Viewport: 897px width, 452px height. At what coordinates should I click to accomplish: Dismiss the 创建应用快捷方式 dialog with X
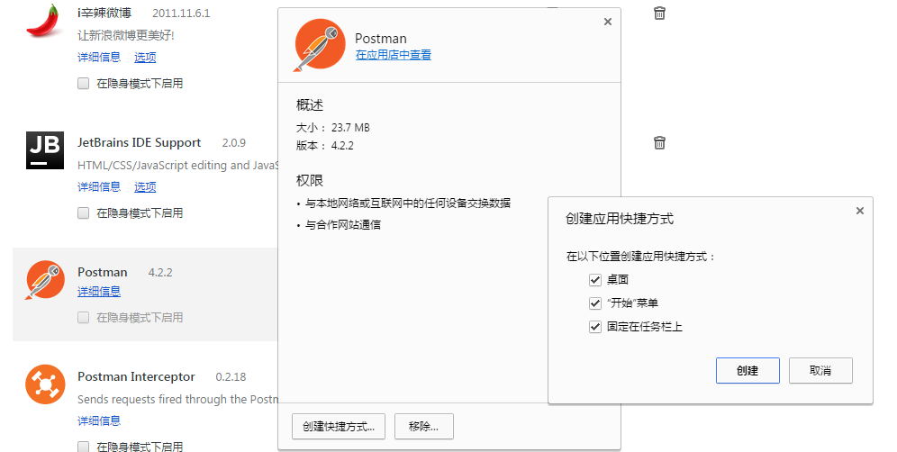click(x=859, y=211)
